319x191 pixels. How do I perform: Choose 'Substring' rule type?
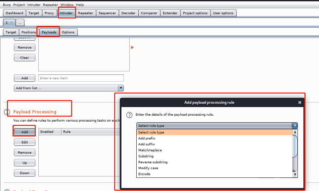214,156
